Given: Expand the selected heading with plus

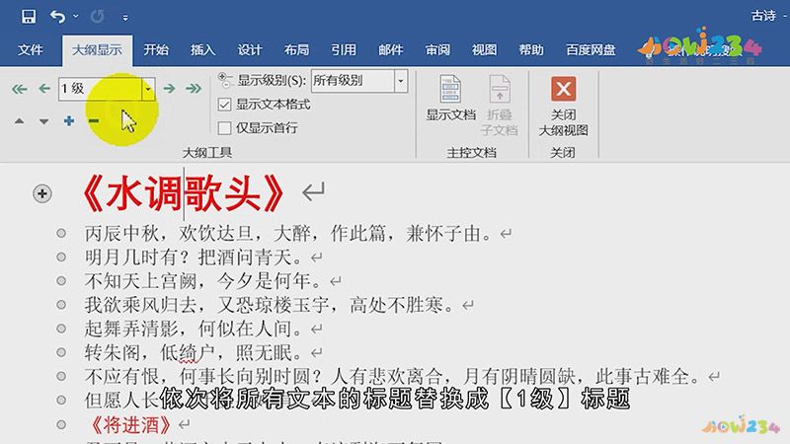Looking at the screenshot, I should (69, 120).
